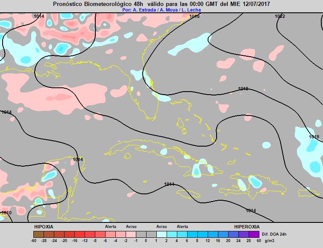The width and height of the screenshot is (323, 248).
Task: Pick the swatch between -8 and -6
Action: coord(100,234)
